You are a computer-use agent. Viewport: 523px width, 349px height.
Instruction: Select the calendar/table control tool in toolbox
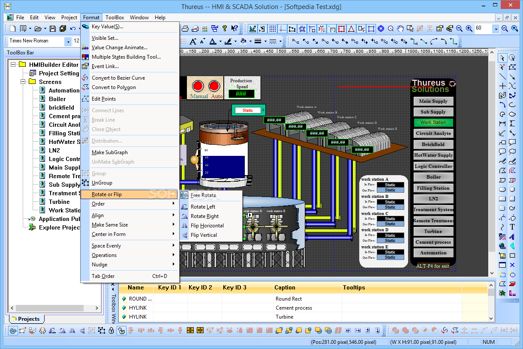click(502, 265)
